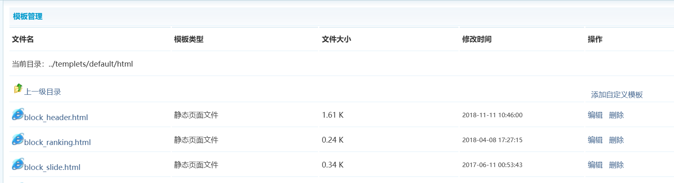674x183 pixels.
Task: Delete block_header.html via 删除 link
Action: [x=616, y=115]
